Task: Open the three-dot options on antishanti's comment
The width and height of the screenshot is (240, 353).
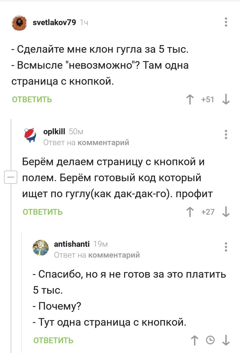Action: click(226, 246)
